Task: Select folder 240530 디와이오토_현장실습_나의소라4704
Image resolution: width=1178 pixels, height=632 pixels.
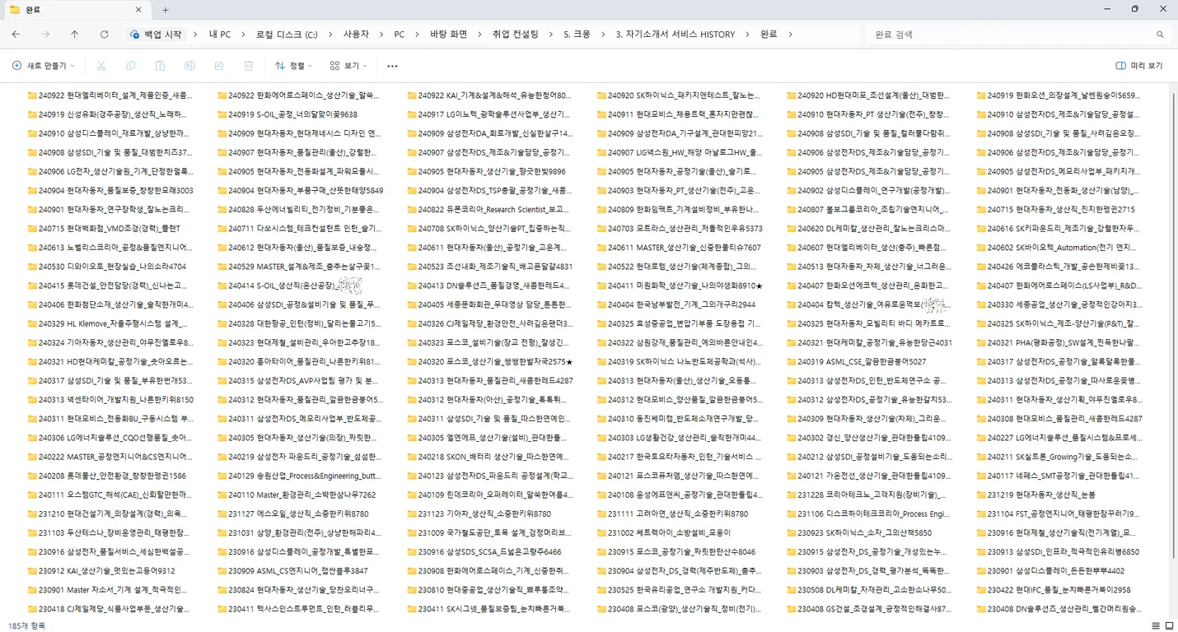Action: coord(106,267)
